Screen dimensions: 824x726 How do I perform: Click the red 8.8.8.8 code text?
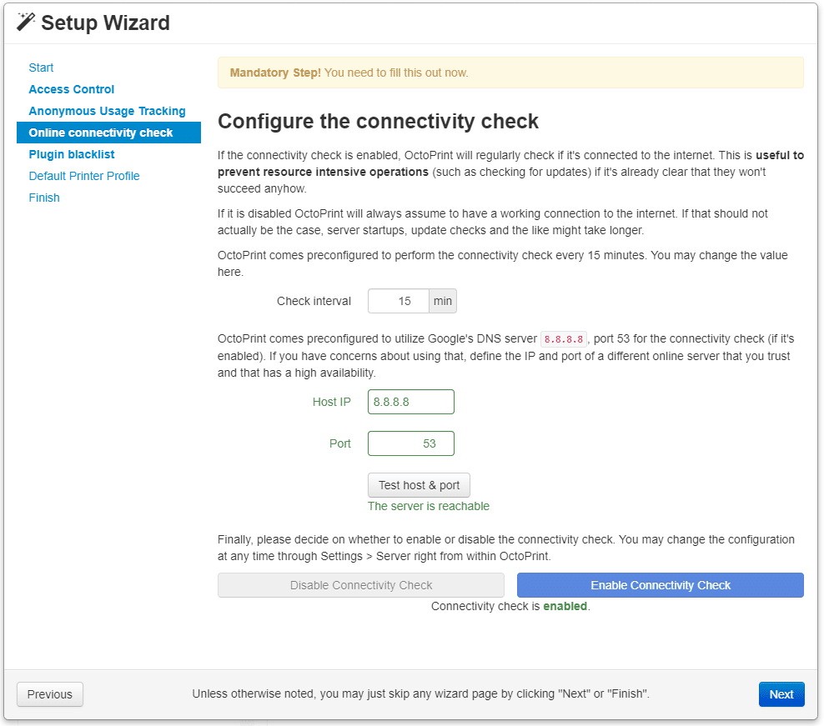pyautogui.click(x=564, y=340)
